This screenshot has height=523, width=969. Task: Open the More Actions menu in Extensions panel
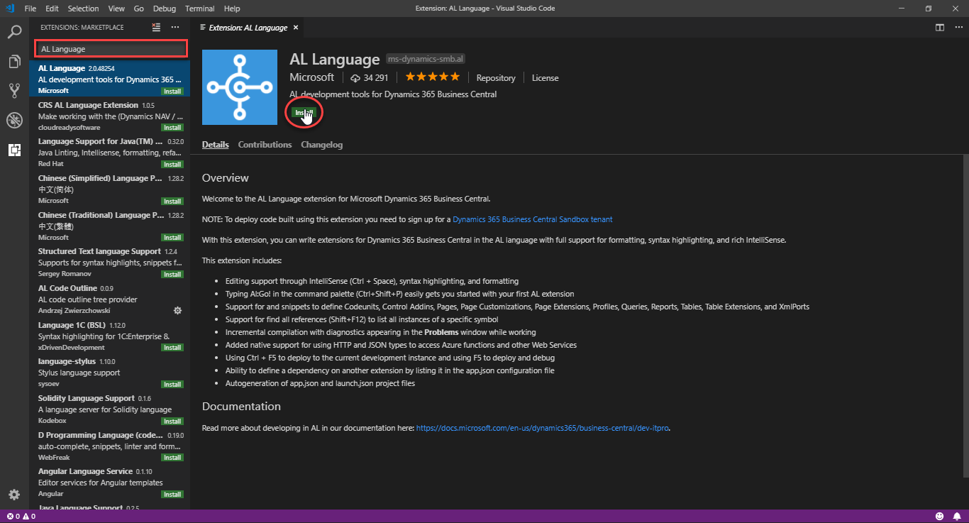[175, 27]
